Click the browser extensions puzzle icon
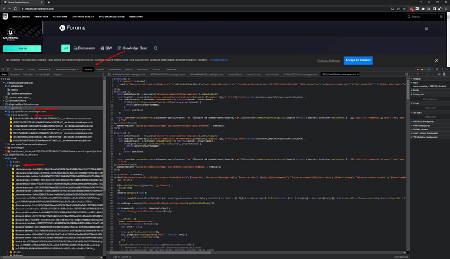Image resolution: width=450 pixels, height=259 pixels. coord(423,9)
